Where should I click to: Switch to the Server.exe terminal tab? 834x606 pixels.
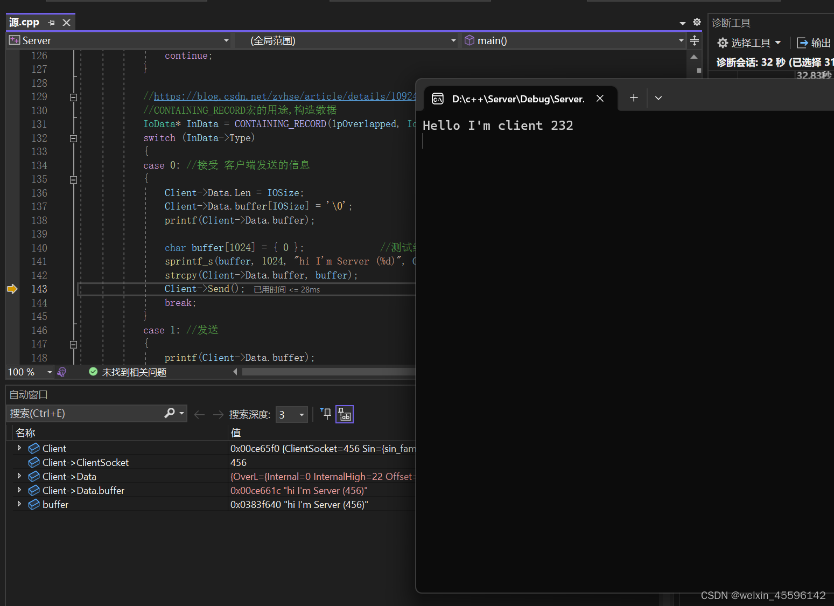517,99
